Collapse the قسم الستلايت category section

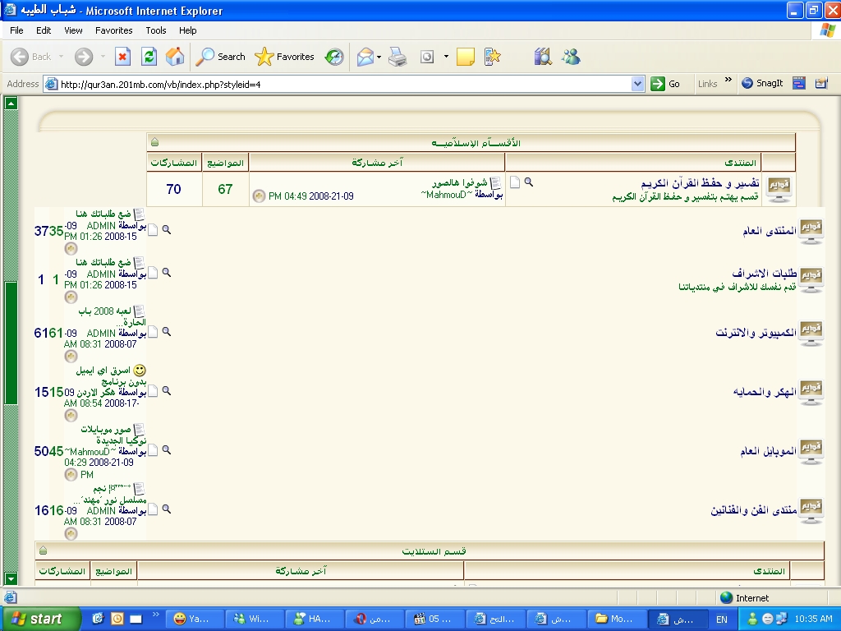click(x=43, y=550)
